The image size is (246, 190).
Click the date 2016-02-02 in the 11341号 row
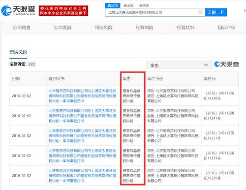coord(22,116)
